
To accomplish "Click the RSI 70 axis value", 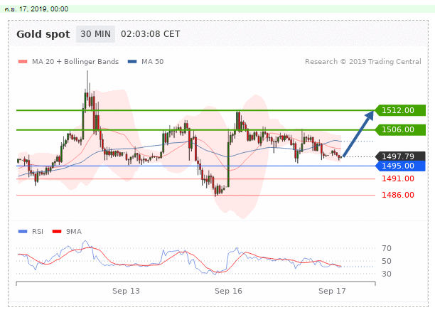I will click(387, 248).
